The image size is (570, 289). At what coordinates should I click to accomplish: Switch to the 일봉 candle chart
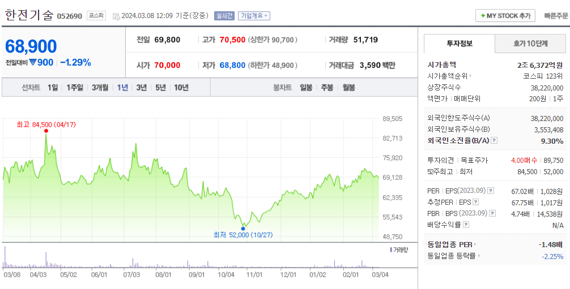coord(306,88)
